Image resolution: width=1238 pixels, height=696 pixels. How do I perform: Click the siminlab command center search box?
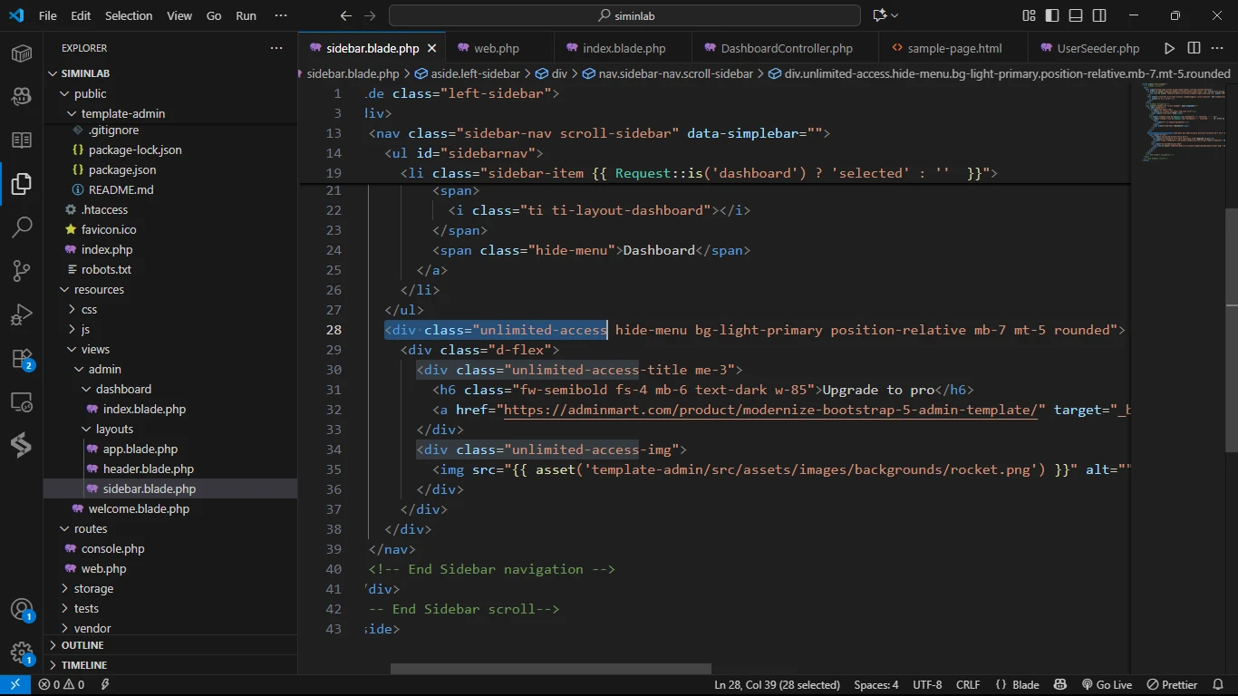[624, 15]
